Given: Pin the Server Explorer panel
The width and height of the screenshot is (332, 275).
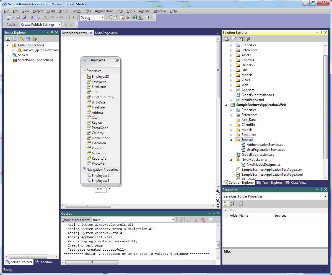Looking at the screenshot, I should (x=52, y=32).
